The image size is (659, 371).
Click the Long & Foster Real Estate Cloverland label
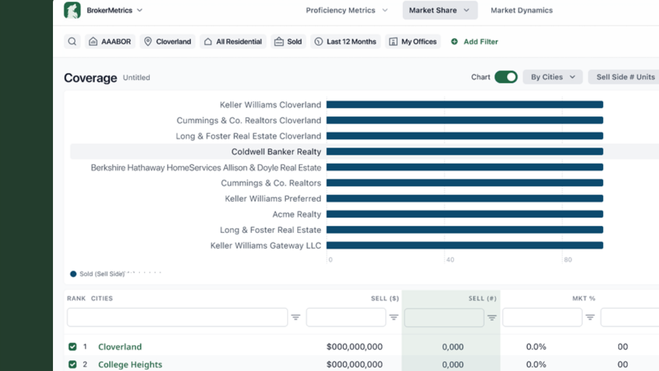(x=248, y=136)
